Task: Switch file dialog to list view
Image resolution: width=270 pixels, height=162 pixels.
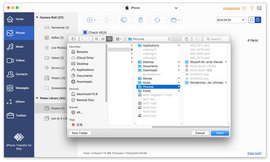Action: [x=103, y=39]
